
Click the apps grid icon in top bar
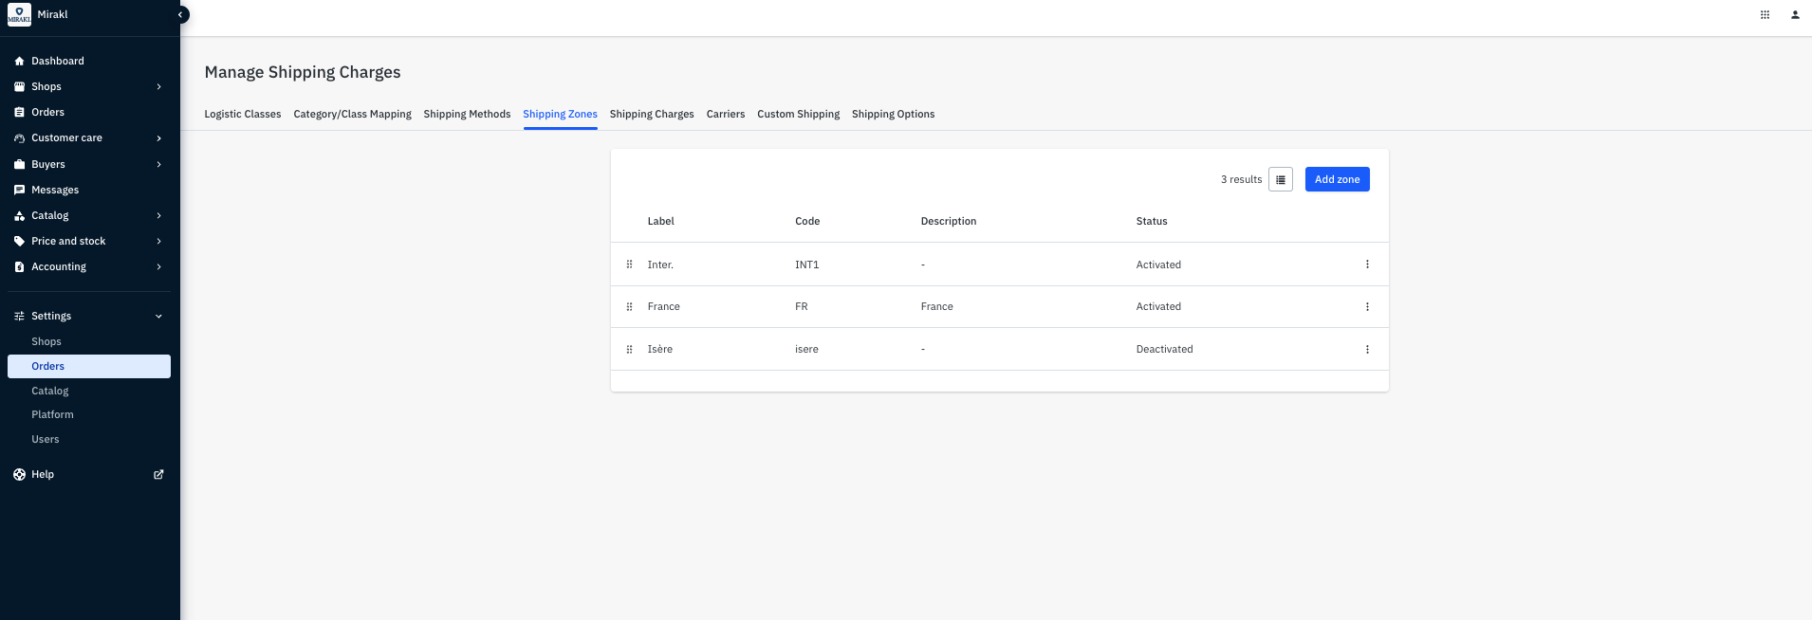[x=1765, y=14]
